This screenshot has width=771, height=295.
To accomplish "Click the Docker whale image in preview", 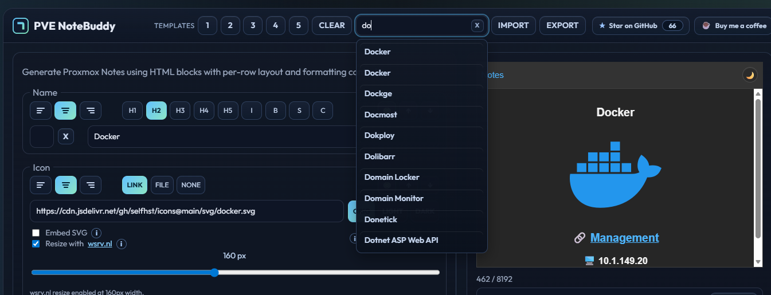I will (615, 174).
